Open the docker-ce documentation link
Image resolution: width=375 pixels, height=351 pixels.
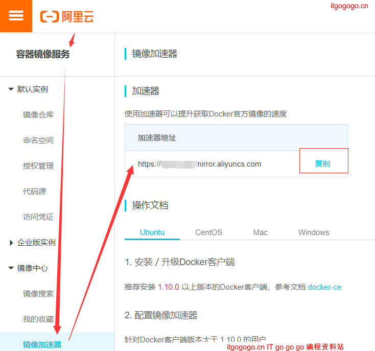point(324,287)
